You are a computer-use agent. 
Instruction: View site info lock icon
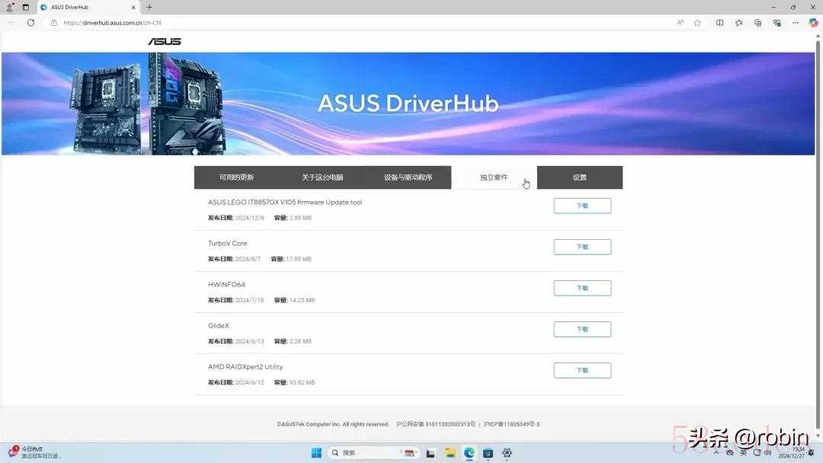[53, 23]
